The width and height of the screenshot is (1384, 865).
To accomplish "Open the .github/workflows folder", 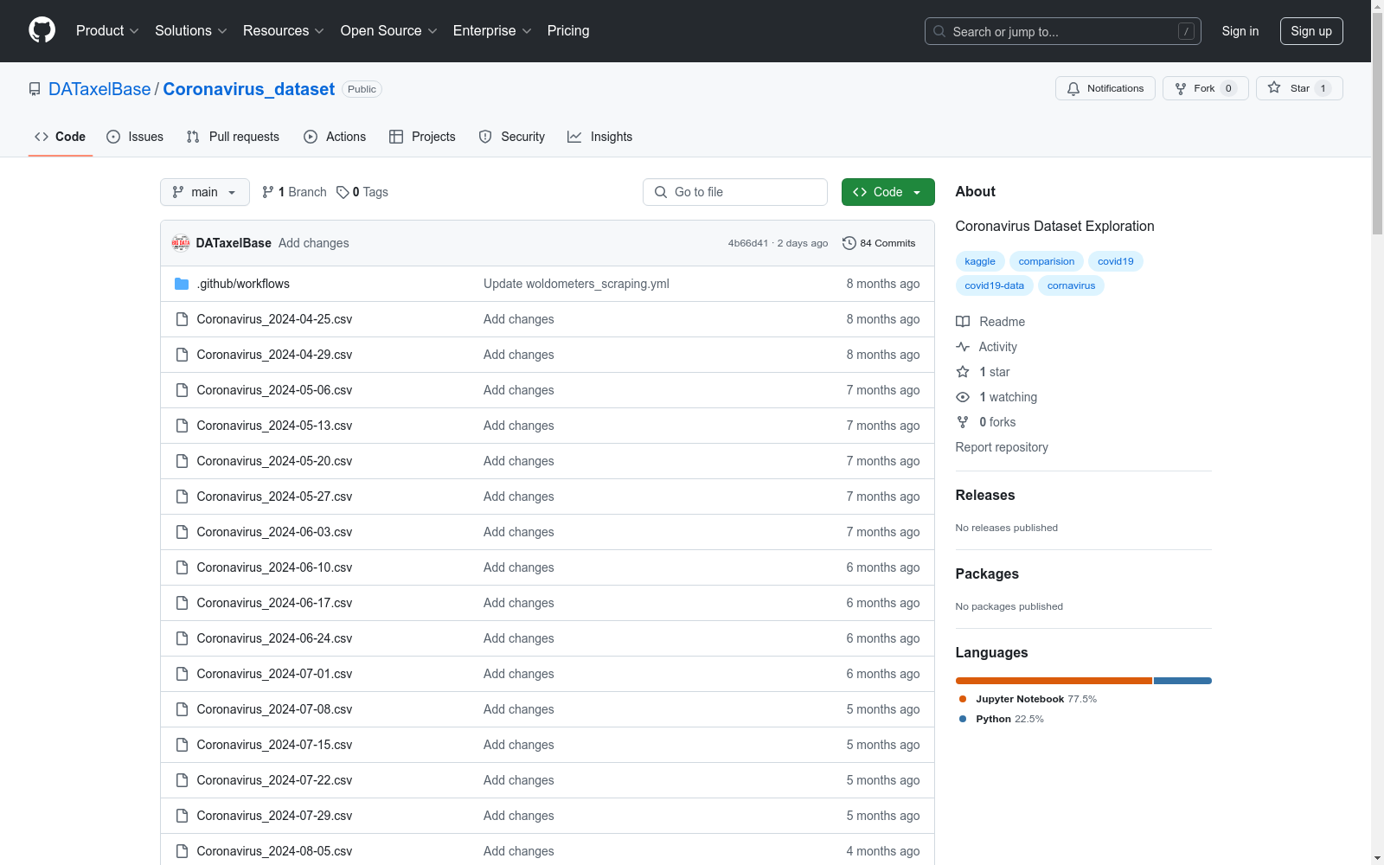I will (243, 284).
